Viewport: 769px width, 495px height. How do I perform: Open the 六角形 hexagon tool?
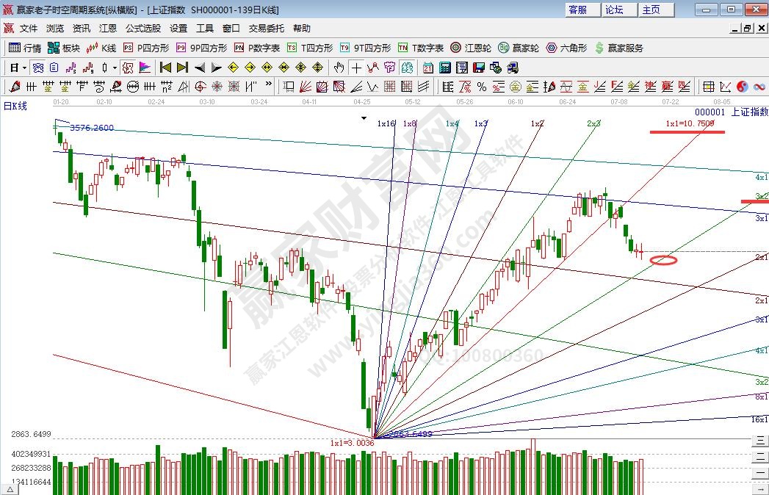click(566, 48)
